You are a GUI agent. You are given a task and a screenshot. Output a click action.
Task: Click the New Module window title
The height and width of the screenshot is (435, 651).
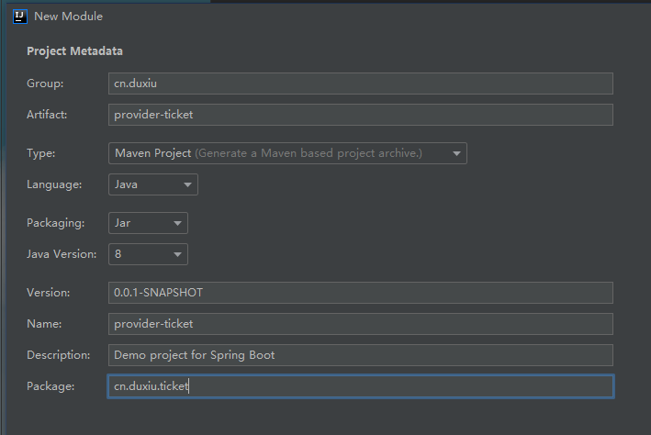(x=68, y=17)
